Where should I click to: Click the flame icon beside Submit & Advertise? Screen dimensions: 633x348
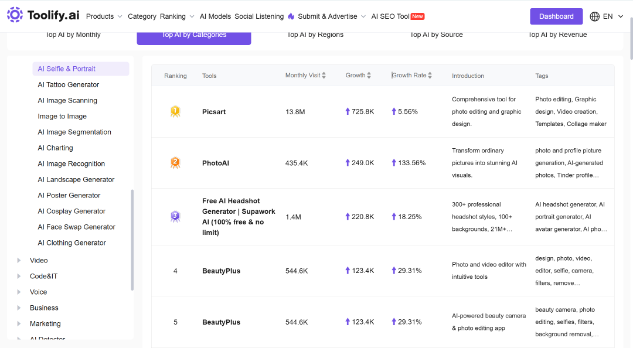[291, 16]
